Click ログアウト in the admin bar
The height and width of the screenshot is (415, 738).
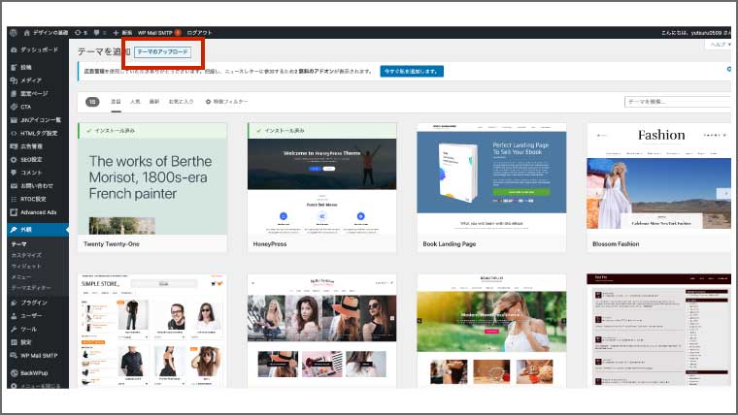point(199,32)
